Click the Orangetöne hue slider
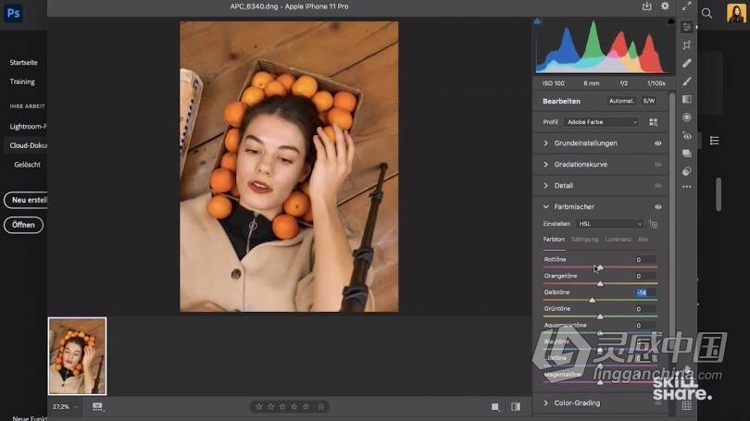Viewport: 750px width, 421px height. click(x=600, y=283)
